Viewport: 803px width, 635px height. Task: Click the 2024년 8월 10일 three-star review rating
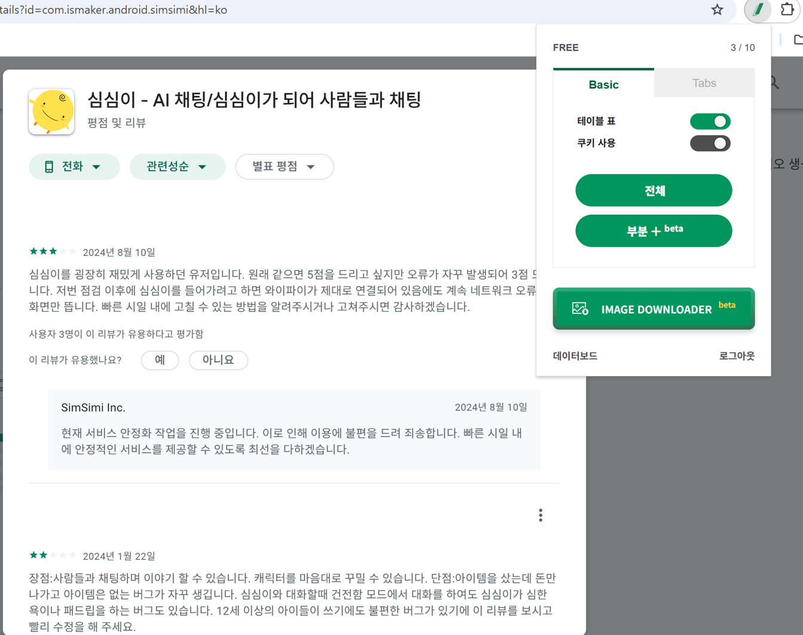(53, 251)
